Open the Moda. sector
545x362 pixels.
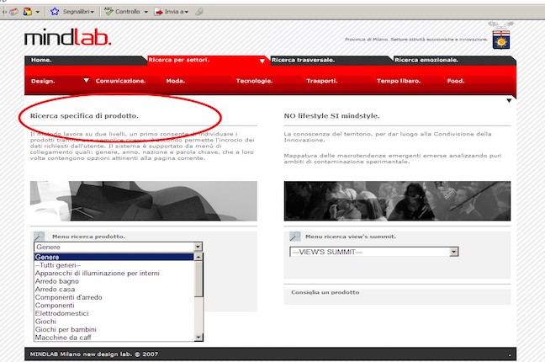176,81
